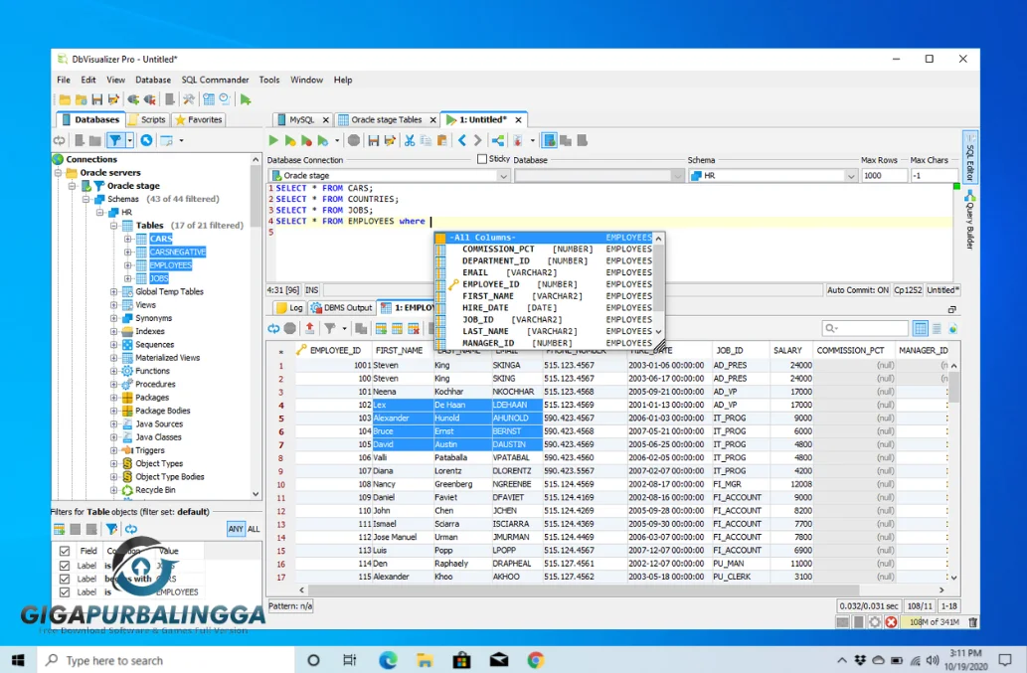Uncheck the first 'Label is' filter checkbox
Screen dimensions: 1027x673
[x=65, y=565]
